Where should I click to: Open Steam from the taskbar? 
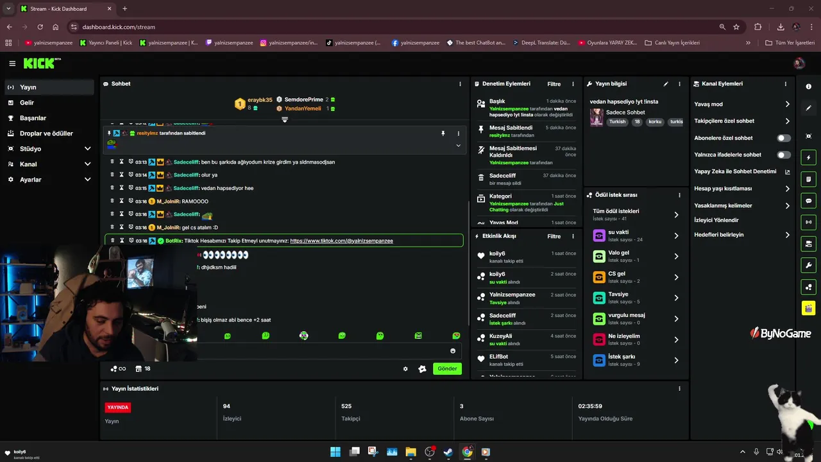click(x=448, y=452)
